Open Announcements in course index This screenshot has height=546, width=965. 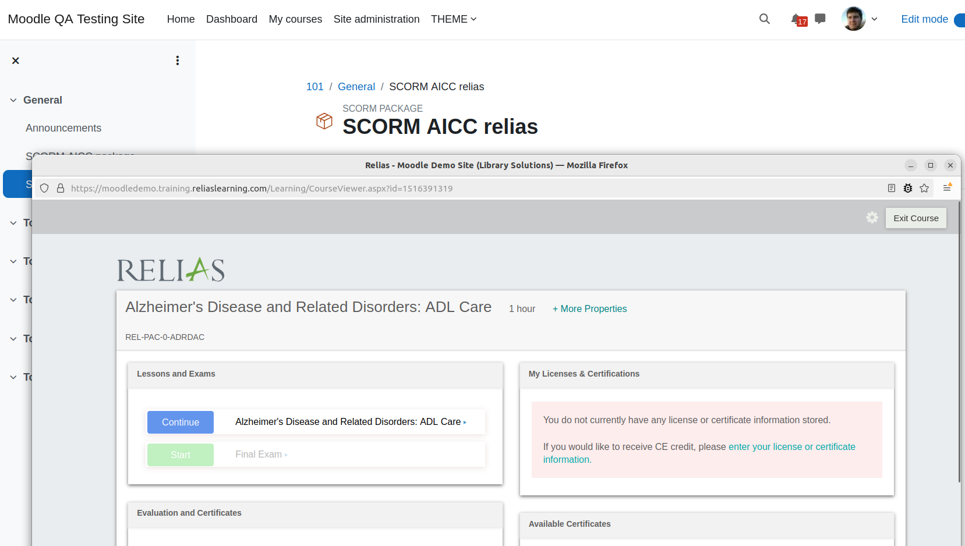pyautogui.click(x=63, y=128)
